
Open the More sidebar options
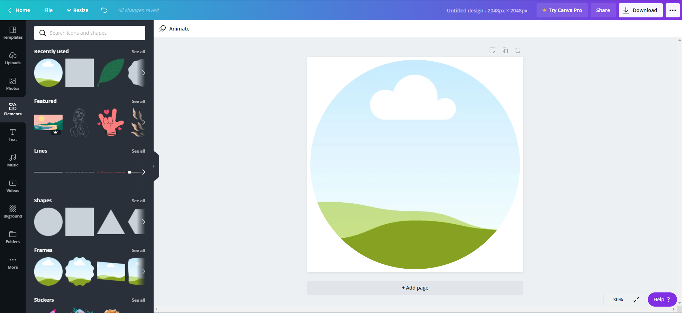click(13, 263)
